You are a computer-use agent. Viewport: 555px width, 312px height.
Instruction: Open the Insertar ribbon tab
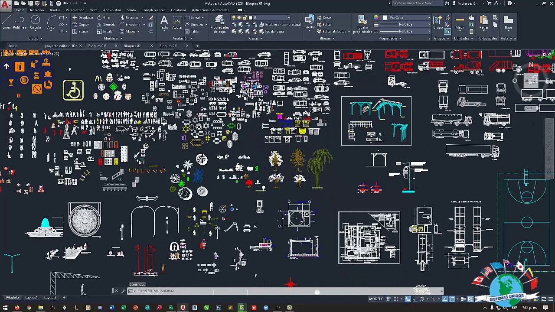pyautogui.click(x=37, y=10)
